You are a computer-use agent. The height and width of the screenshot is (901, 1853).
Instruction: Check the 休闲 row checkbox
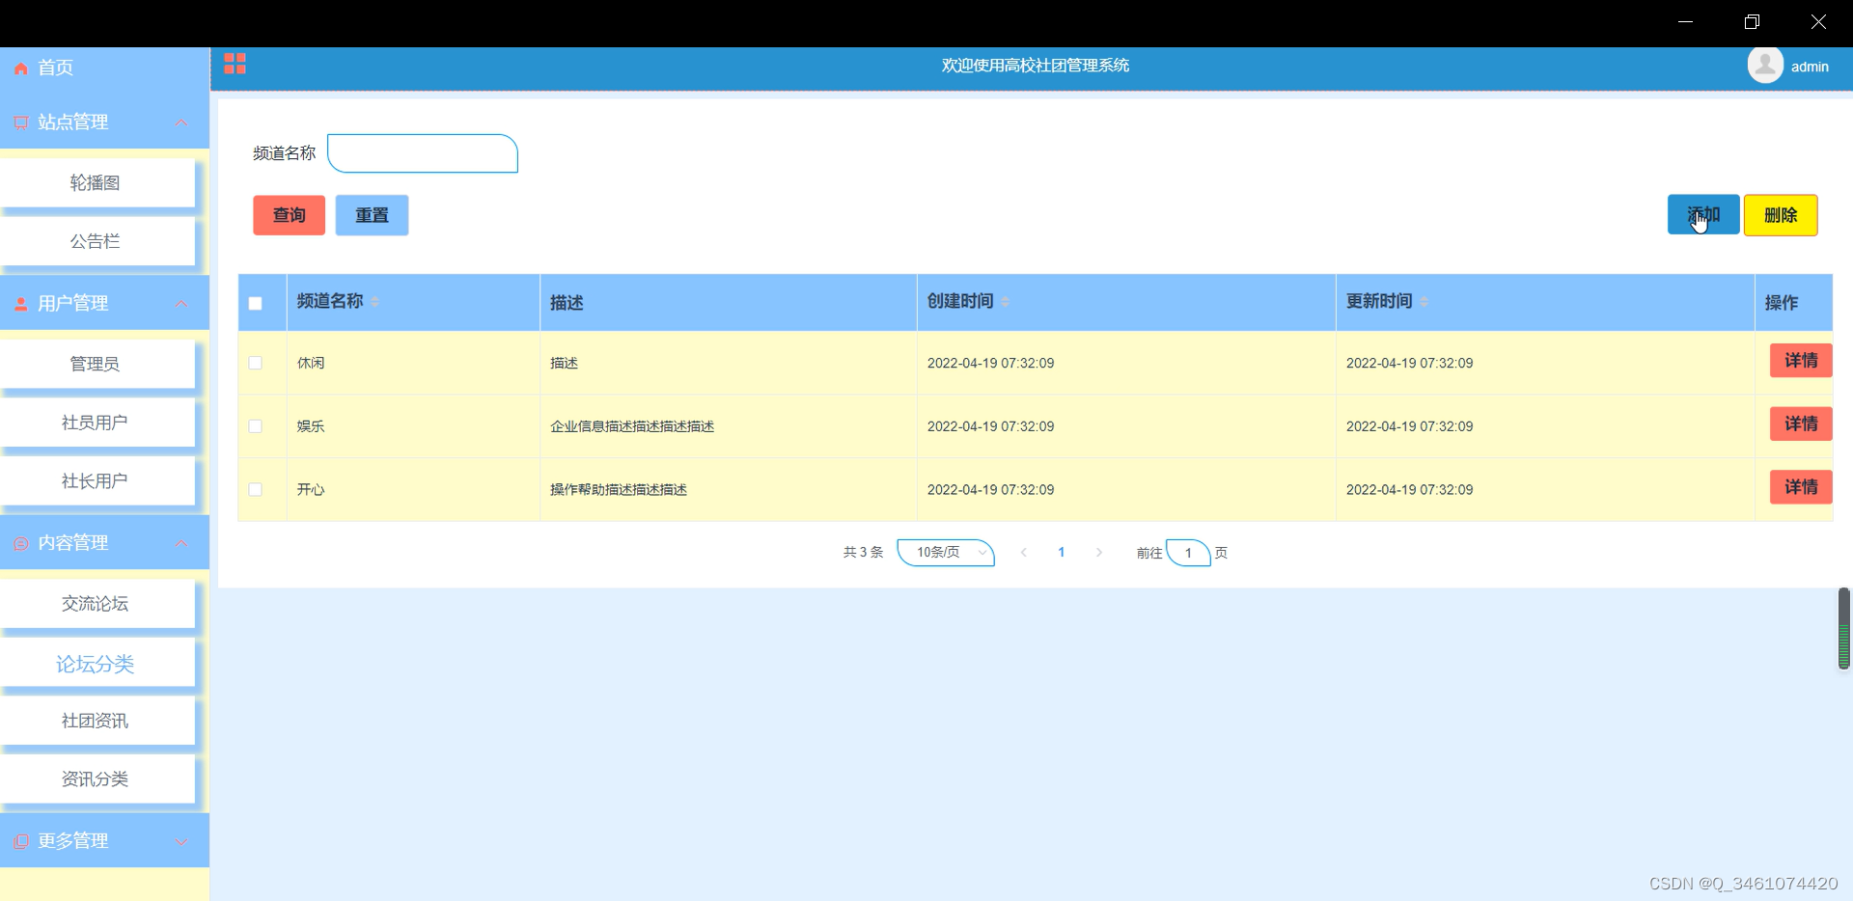click(256, 363)
